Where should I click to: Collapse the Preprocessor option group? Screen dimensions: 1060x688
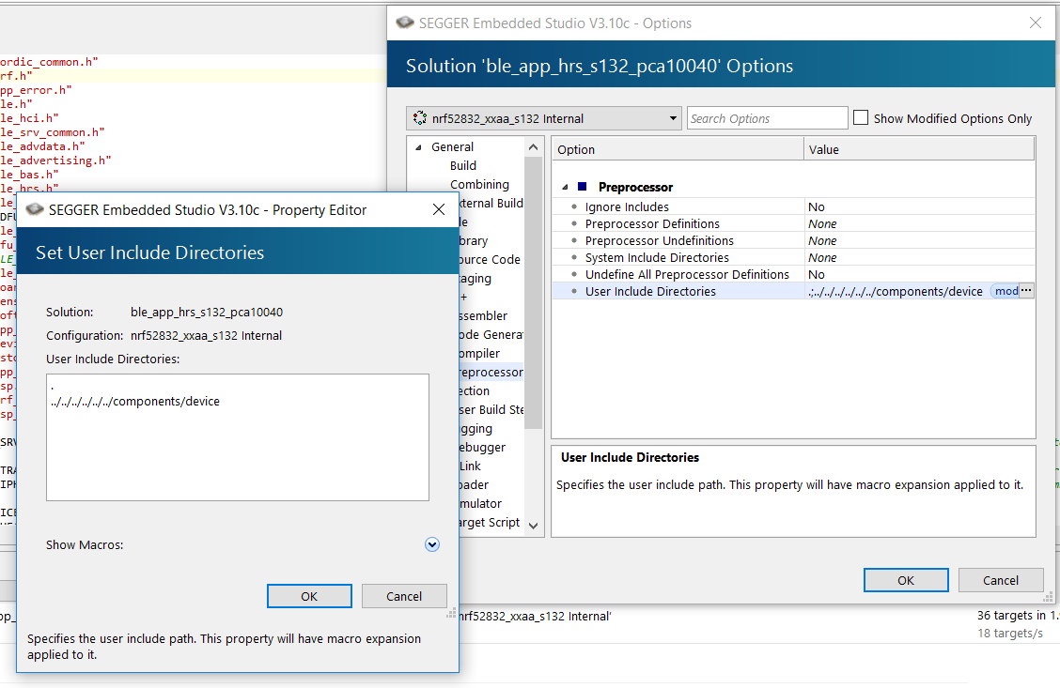coord(565,187)
